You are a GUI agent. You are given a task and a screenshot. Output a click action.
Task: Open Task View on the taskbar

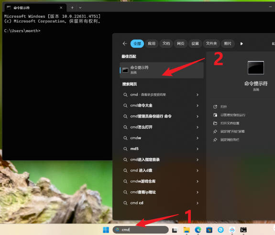tap(175, 230)
